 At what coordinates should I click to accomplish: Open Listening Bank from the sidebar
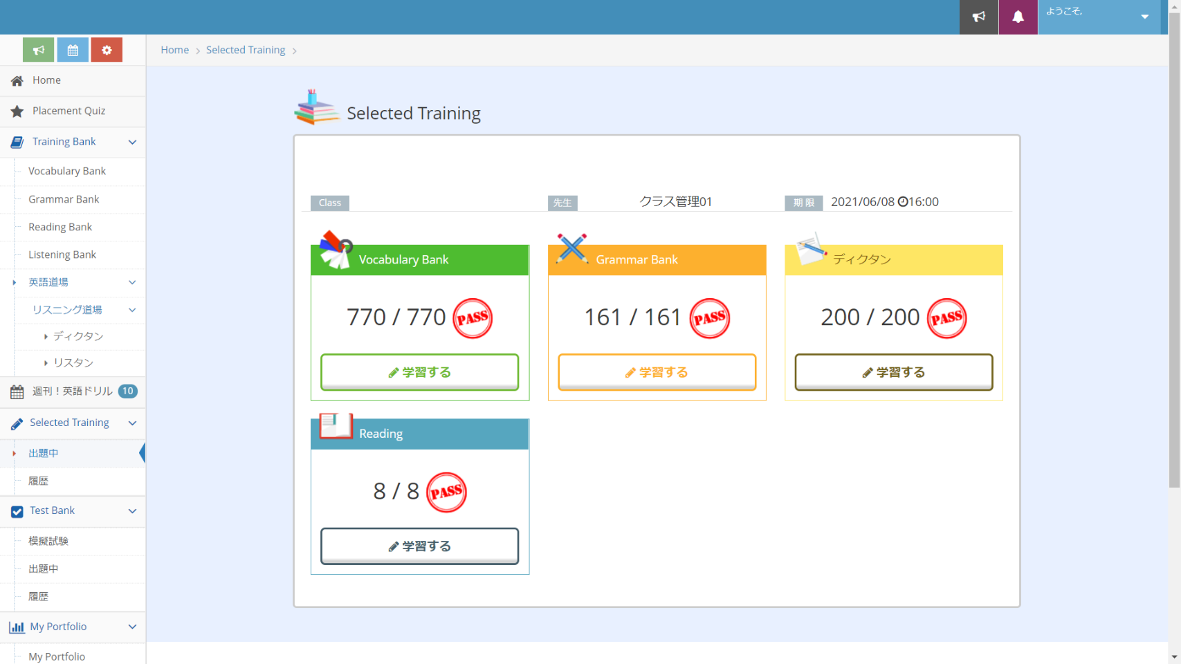click(62, 255)
